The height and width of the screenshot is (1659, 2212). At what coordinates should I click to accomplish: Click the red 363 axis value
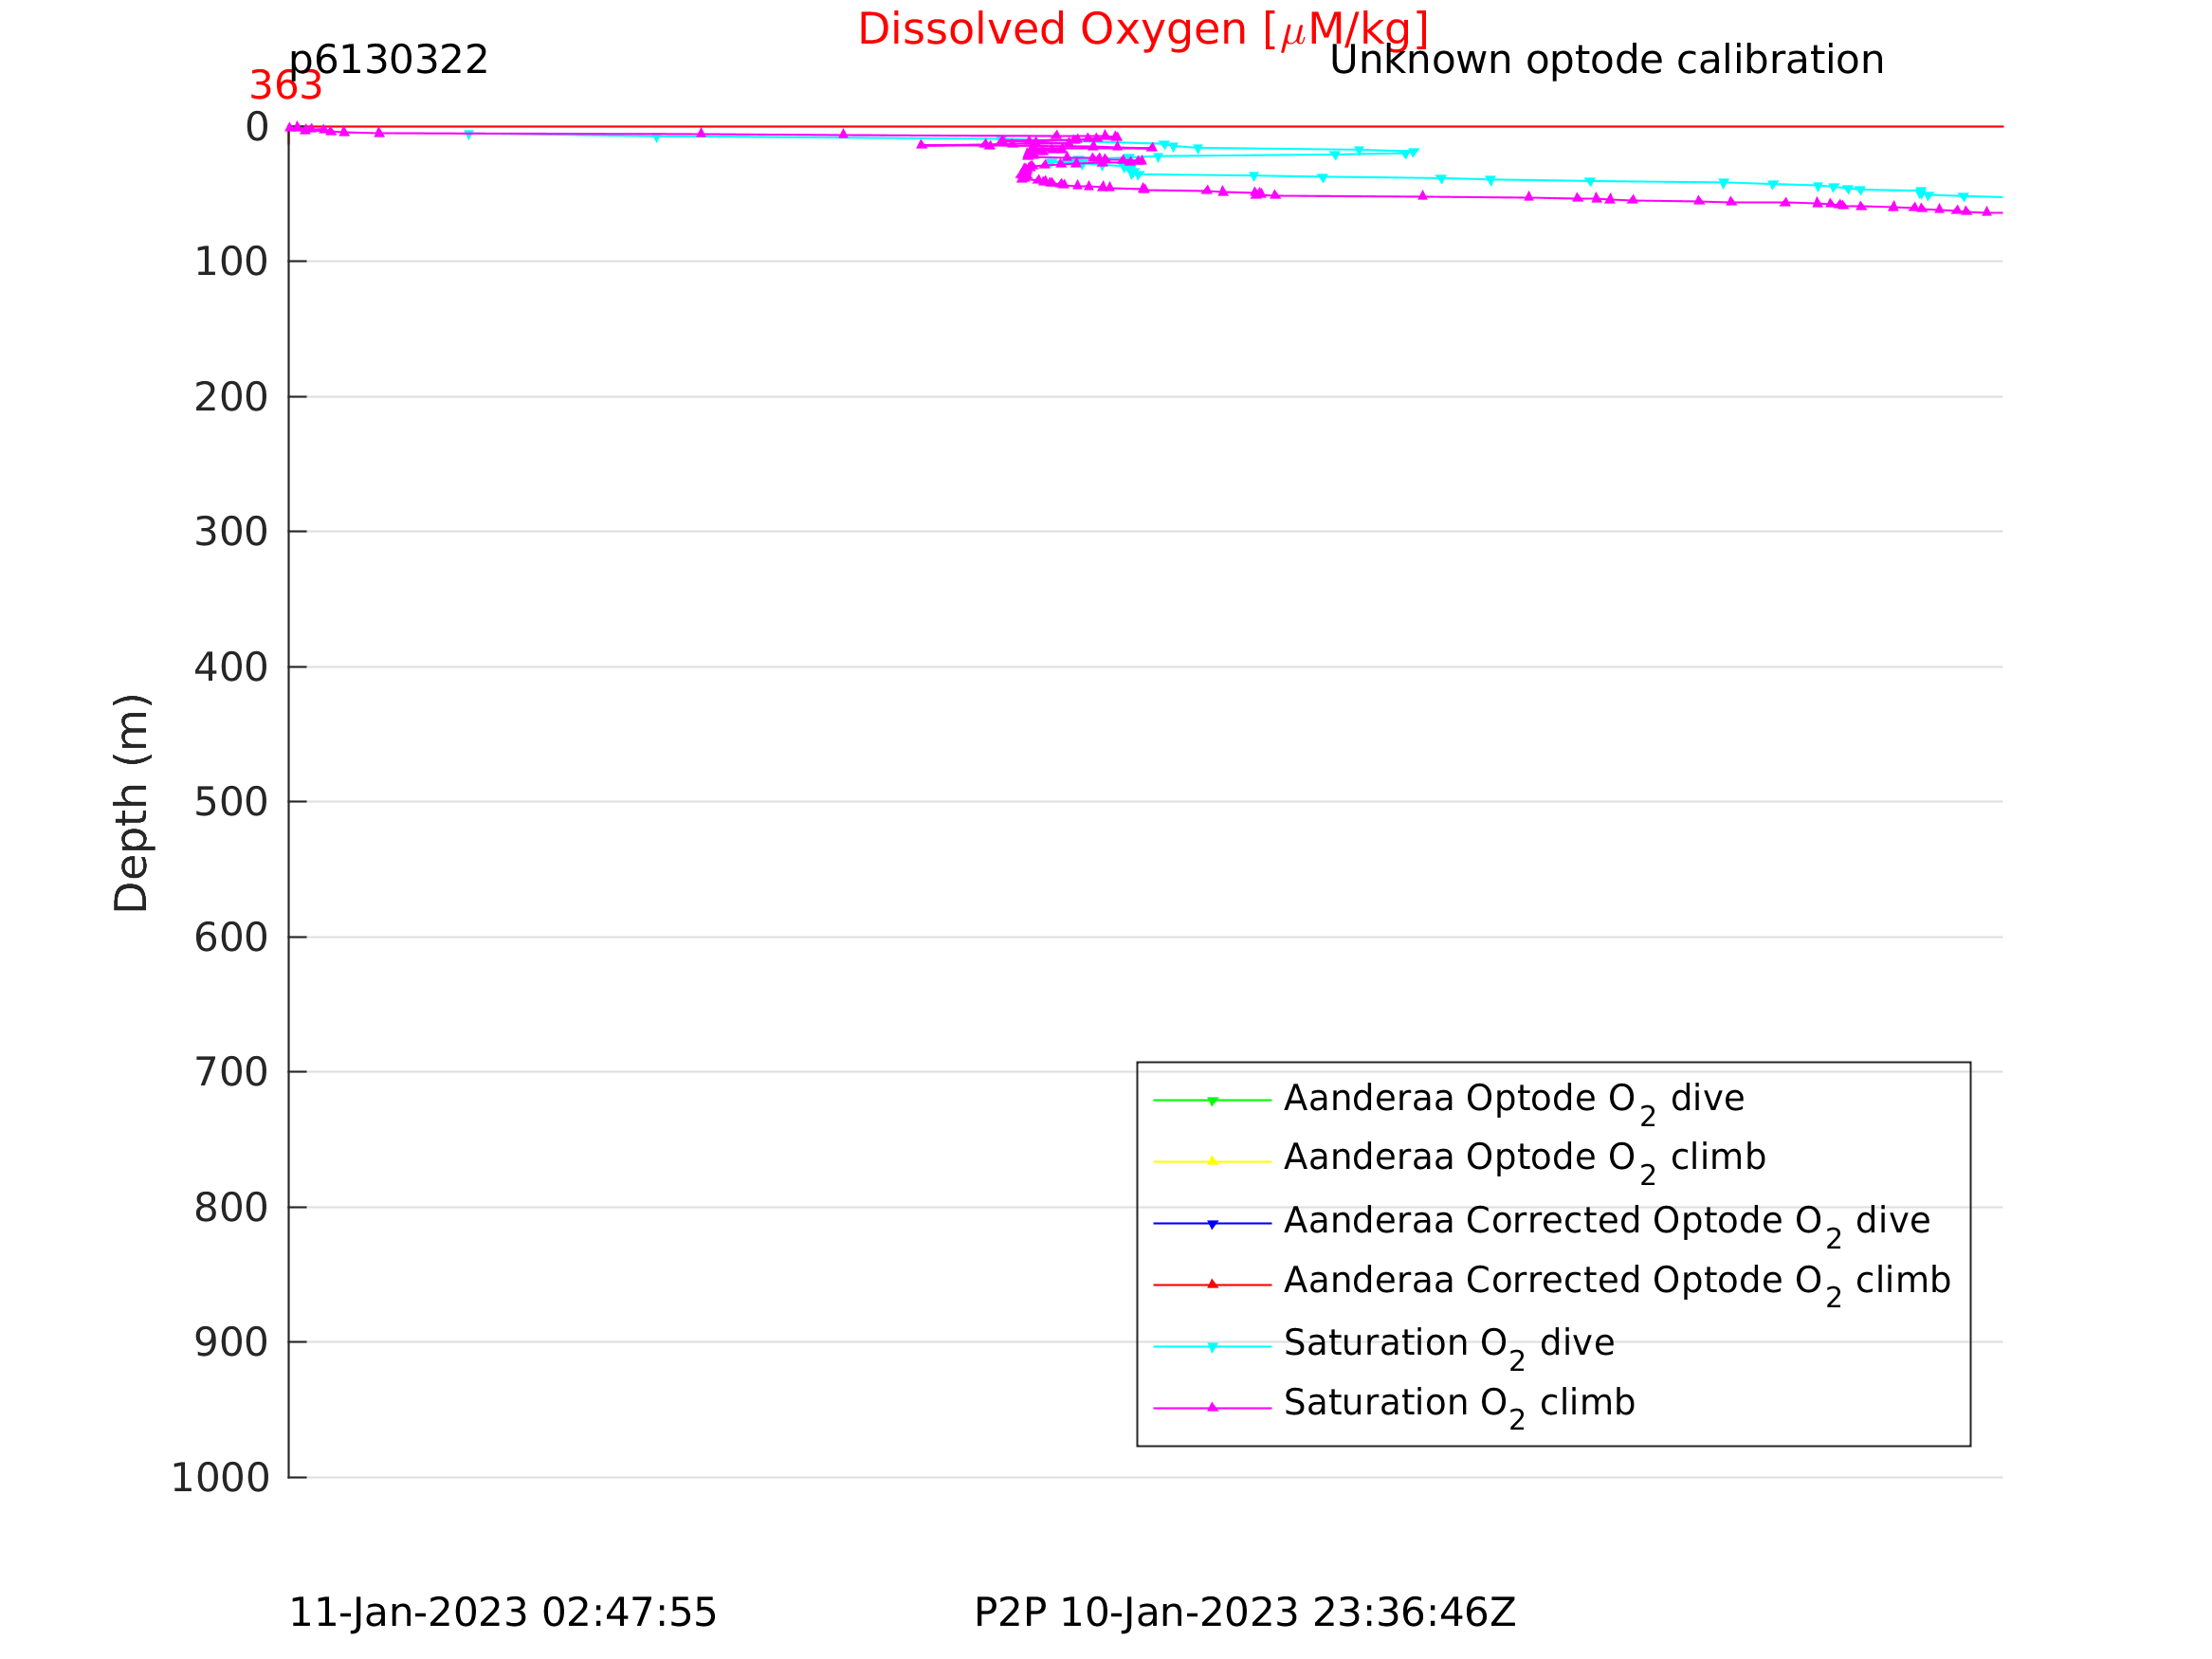pyautogui.click(x=286, y=86)
